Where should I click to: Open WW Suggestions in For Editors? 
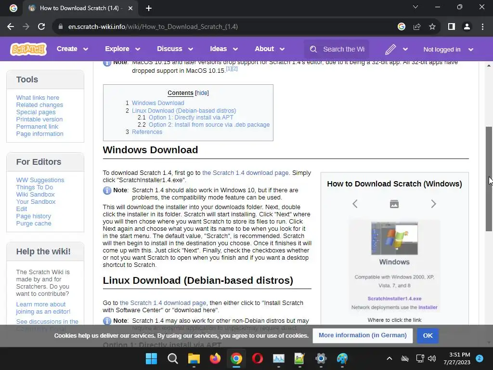tap(40, 180)
